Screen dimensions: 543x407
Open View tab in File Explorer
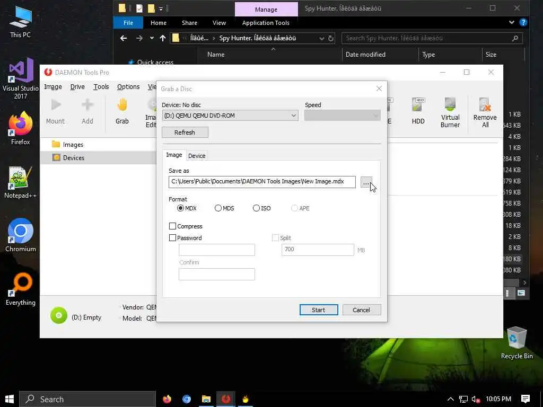pyautogui.click(x=219, y=22)
